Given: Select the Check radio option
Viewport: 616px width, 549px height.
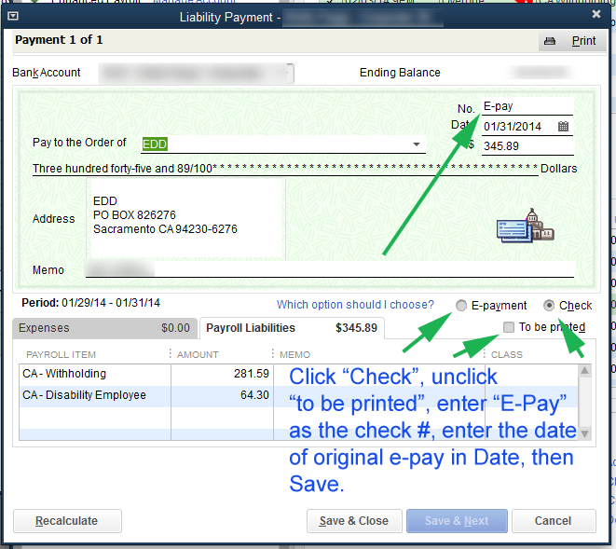Looking at the screenshot, I should click(549, 306).
